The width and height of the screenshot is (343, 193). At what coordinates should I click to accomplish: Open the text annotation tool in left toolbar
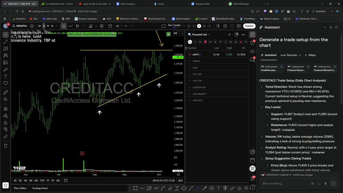tap(5, 76)
